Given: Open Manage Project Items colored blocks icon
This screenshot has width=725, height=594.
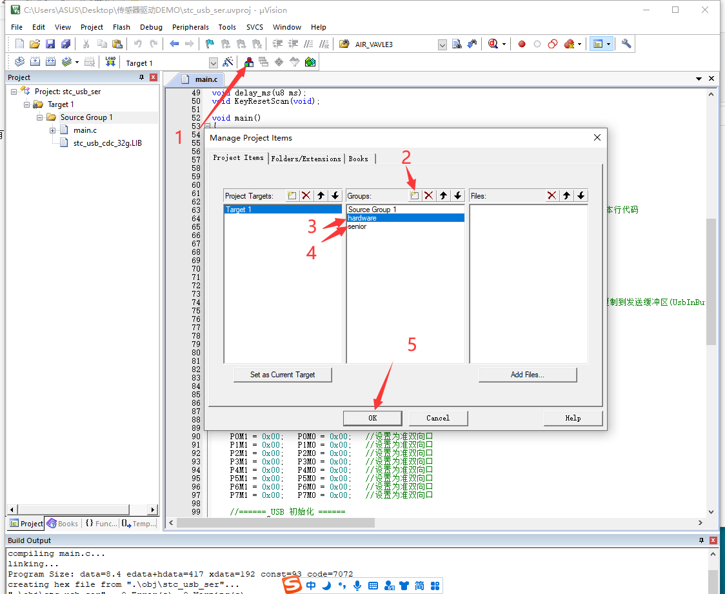Looking at the screenshot, I should click(249, 62).
